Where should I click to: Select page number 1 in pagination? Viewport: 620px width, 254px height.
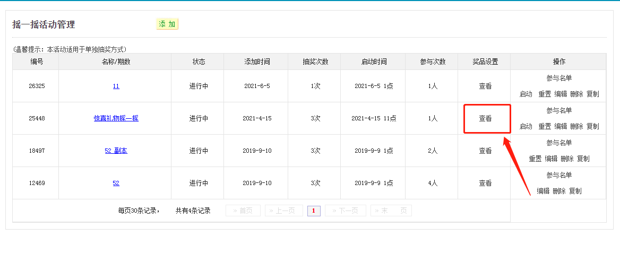tap(313, 211)
